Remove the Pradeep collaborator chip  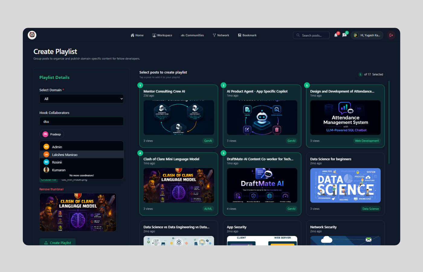pos(52,134)
